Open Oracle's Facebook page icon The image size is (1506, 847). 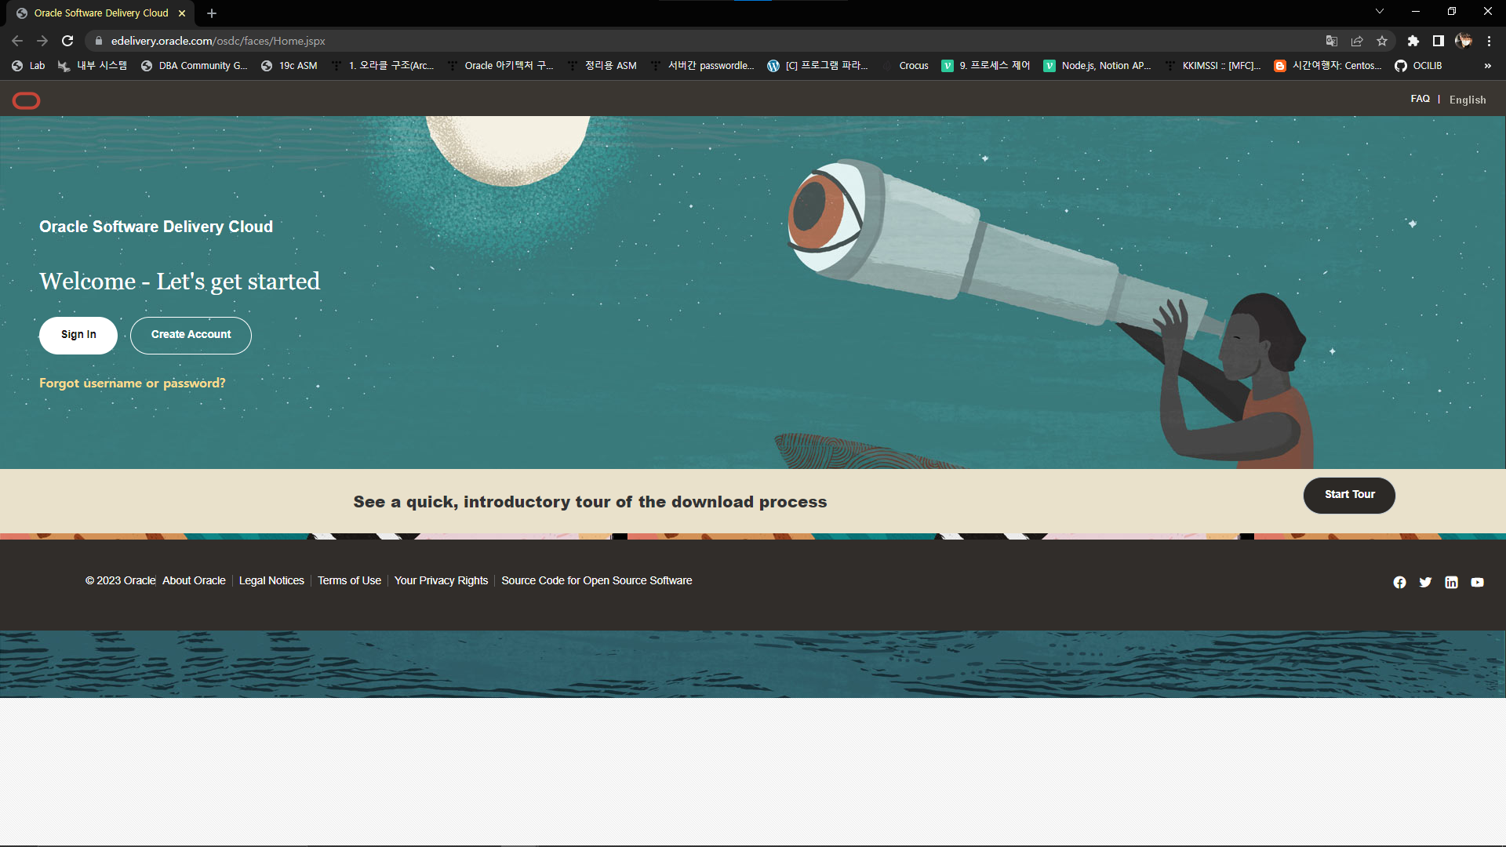pos(1399,582)
